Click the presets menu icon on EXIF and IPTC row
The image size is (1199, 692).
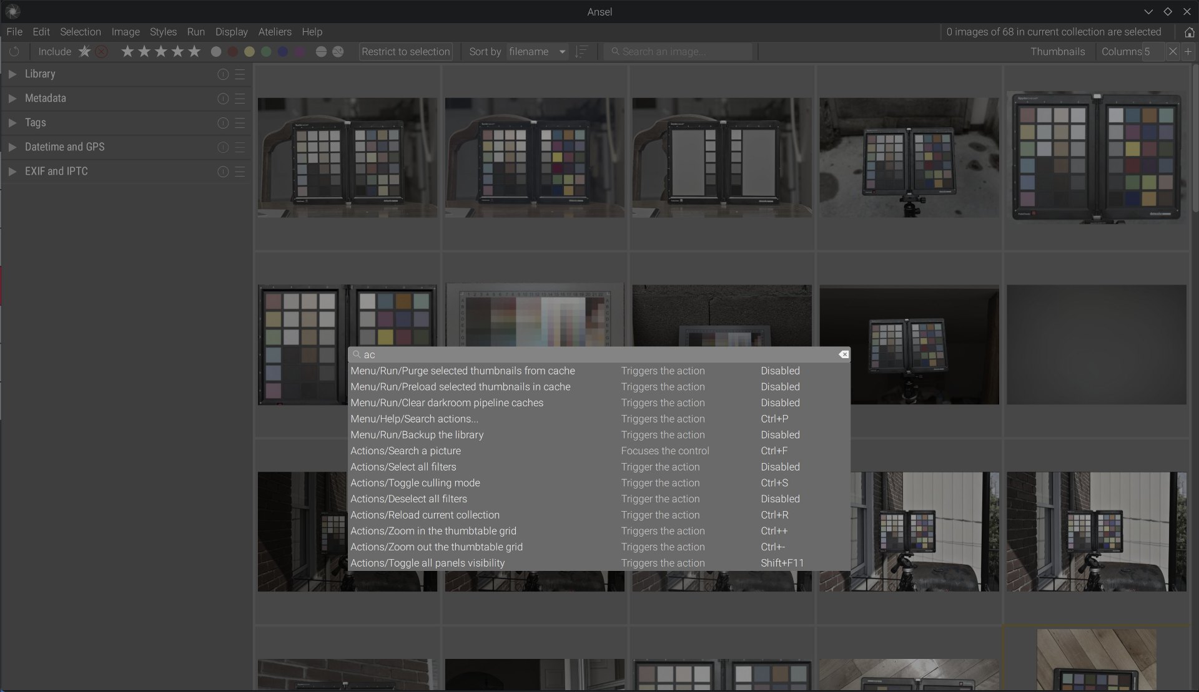240,172
